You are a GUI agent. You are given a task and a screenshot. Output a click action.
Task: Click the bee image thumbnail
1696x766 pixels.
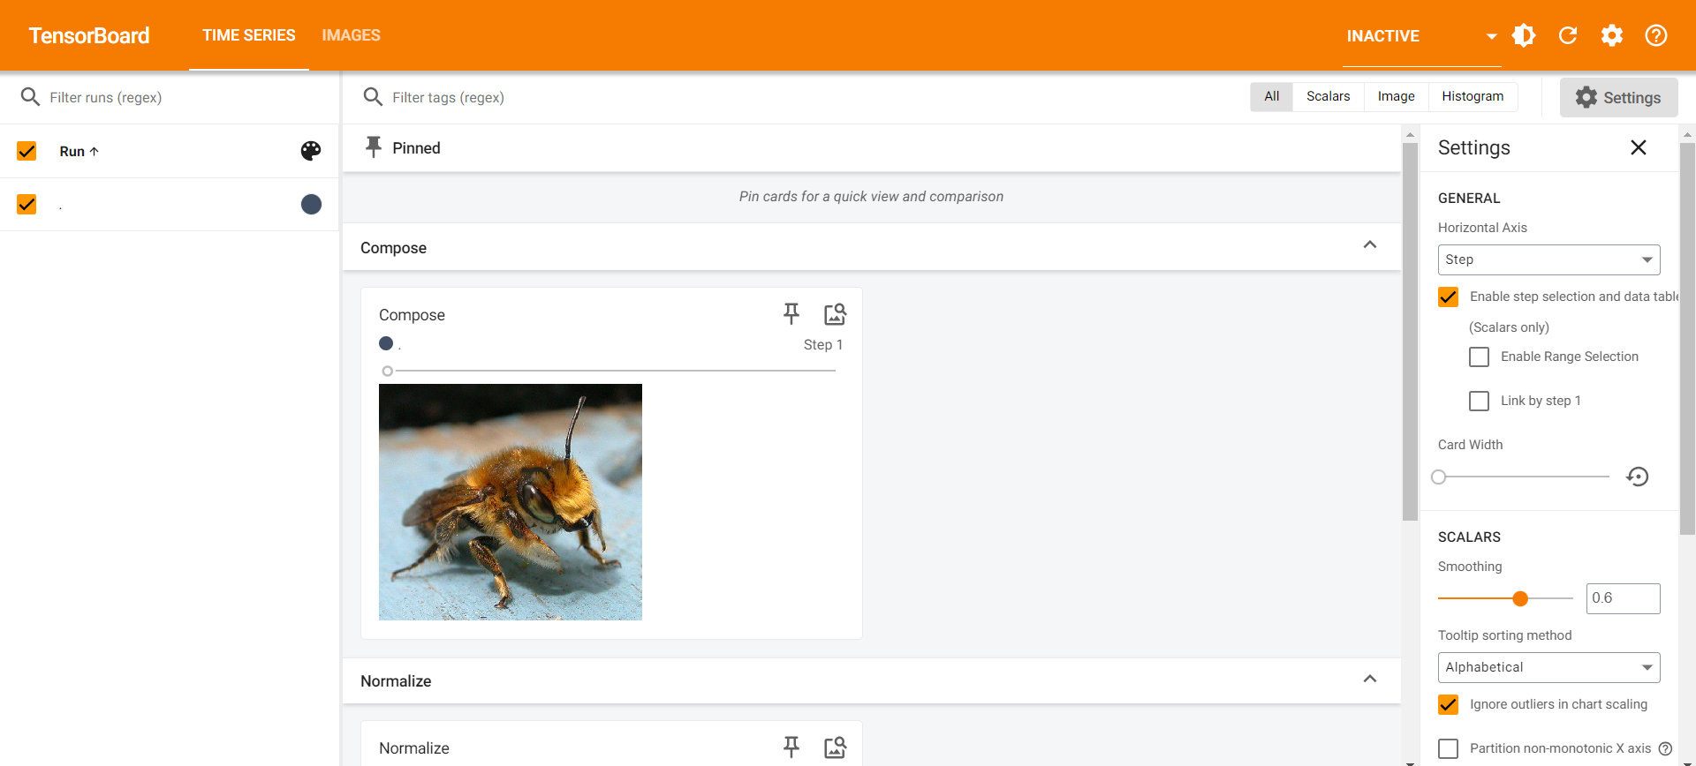(511, 502)
